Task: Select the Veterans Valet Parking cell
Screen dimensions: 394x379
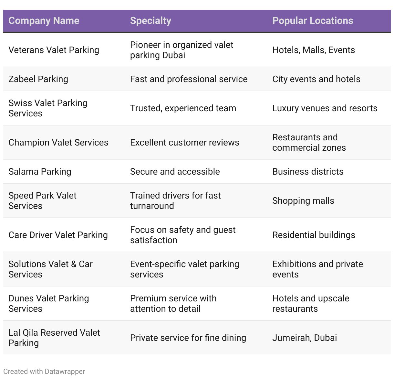Action: tap(54, 50)
